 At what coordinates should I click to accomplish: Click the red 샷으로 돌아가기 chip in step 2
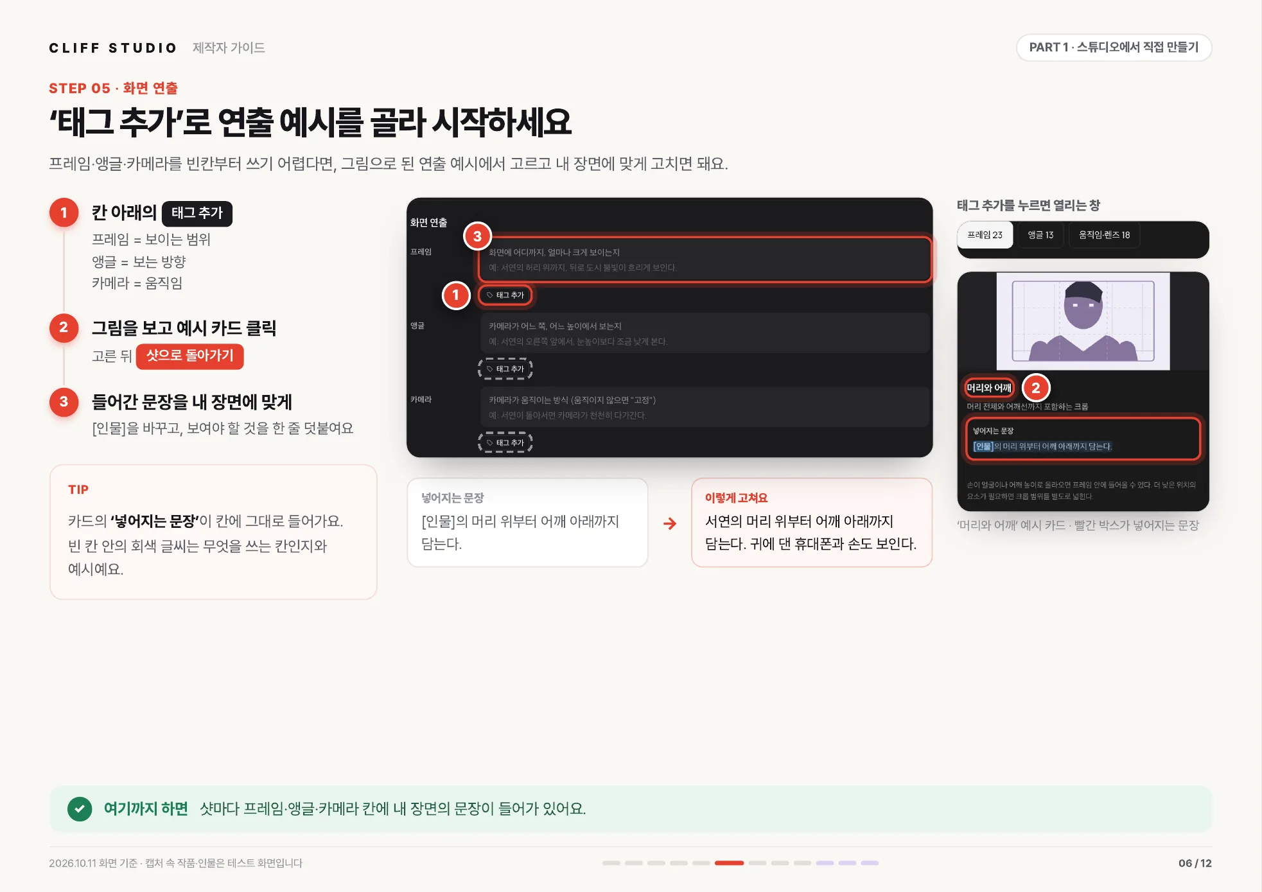[189, 356]
